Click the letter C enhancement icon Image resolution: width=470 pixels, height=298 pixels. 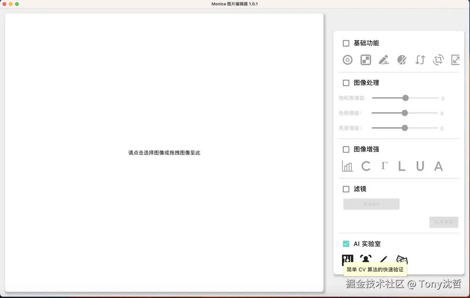coord(366,166)
